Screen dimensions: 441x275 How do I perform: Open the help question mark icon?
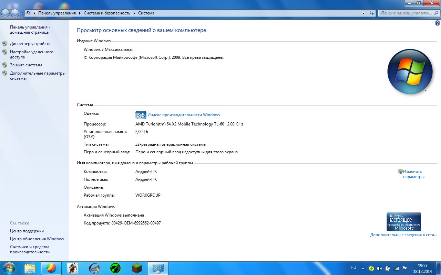click(438, 23)
